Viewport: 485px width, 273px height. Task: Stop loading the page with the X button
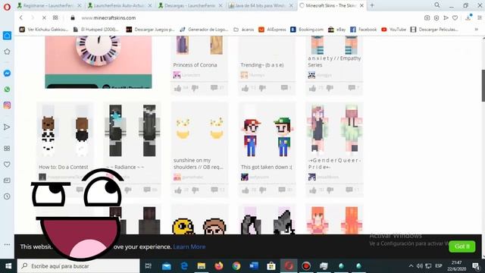tap(44, 18)
